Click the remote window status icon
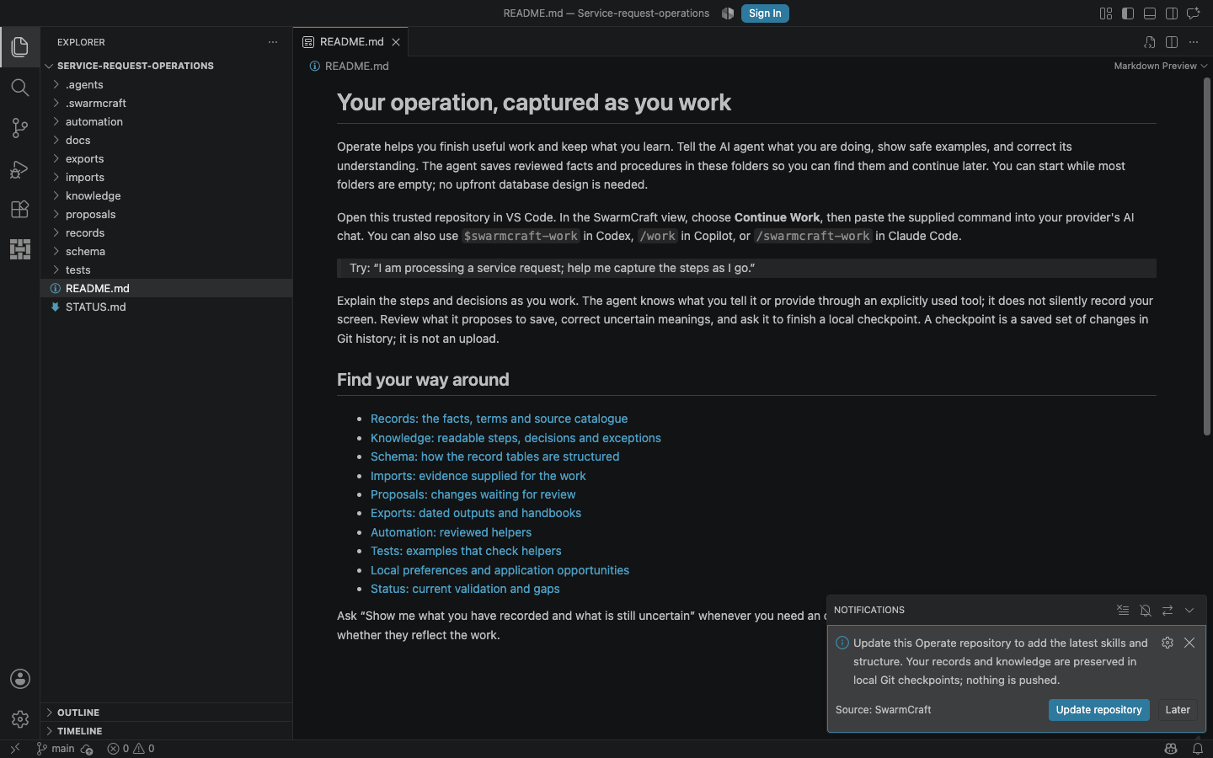The image size is (1213, 758). pos(14,749)
